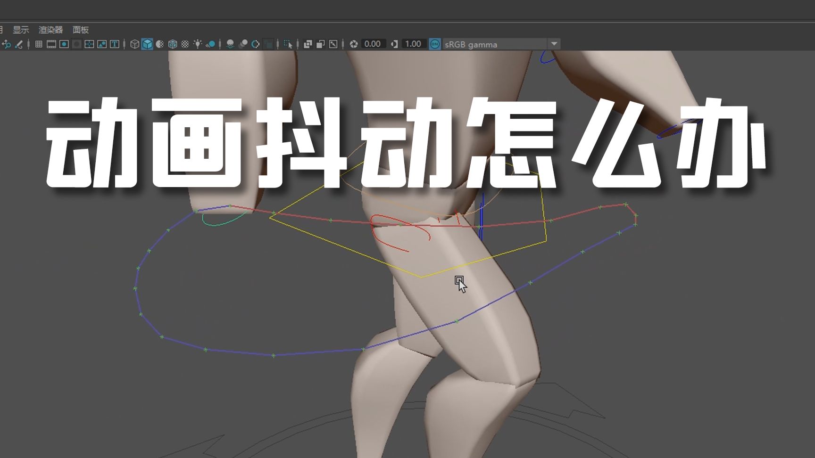Select the wireframe cube display icon
The image size is (815, 458).
coord(134,44)
